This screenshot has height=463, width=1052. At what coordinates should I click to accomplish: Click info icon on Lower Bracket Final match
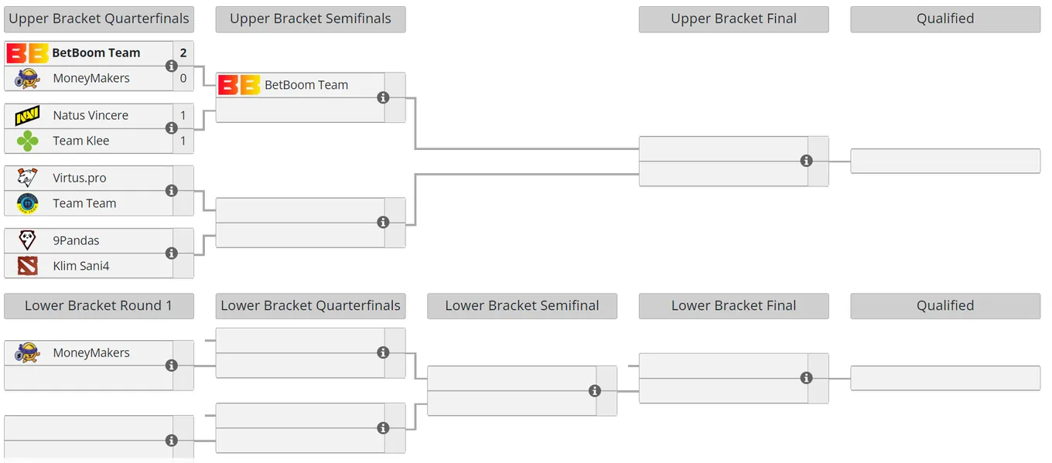[807, 378]
